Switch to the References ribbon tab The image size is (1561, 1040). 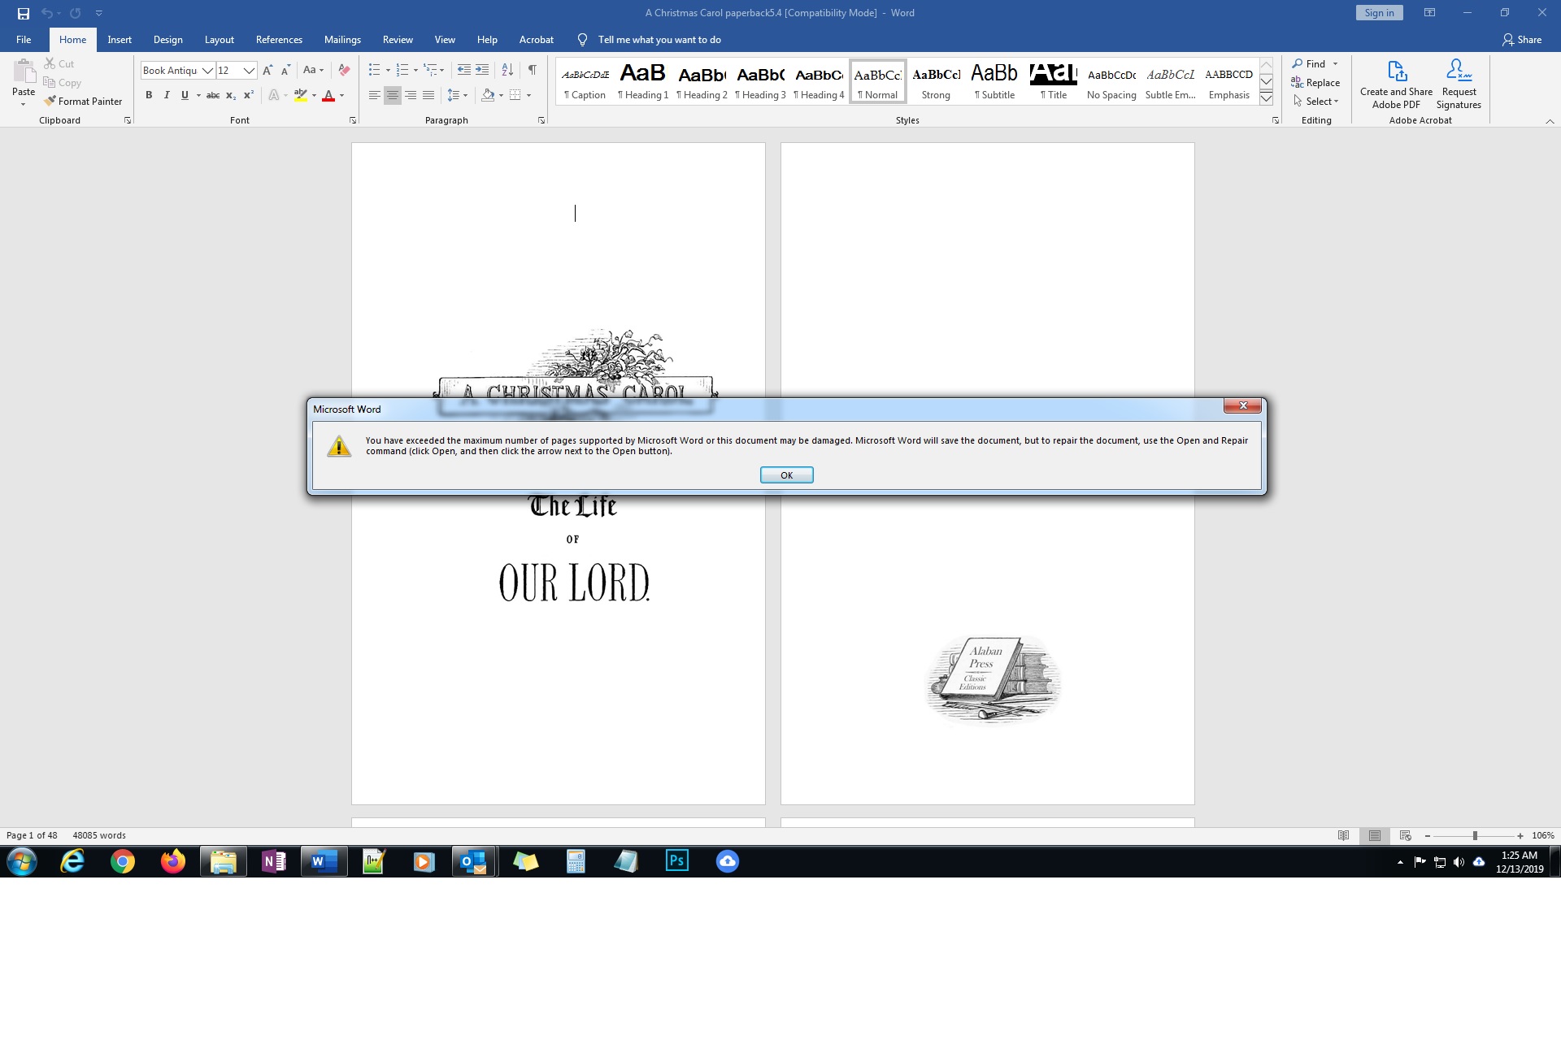[279, 40]
